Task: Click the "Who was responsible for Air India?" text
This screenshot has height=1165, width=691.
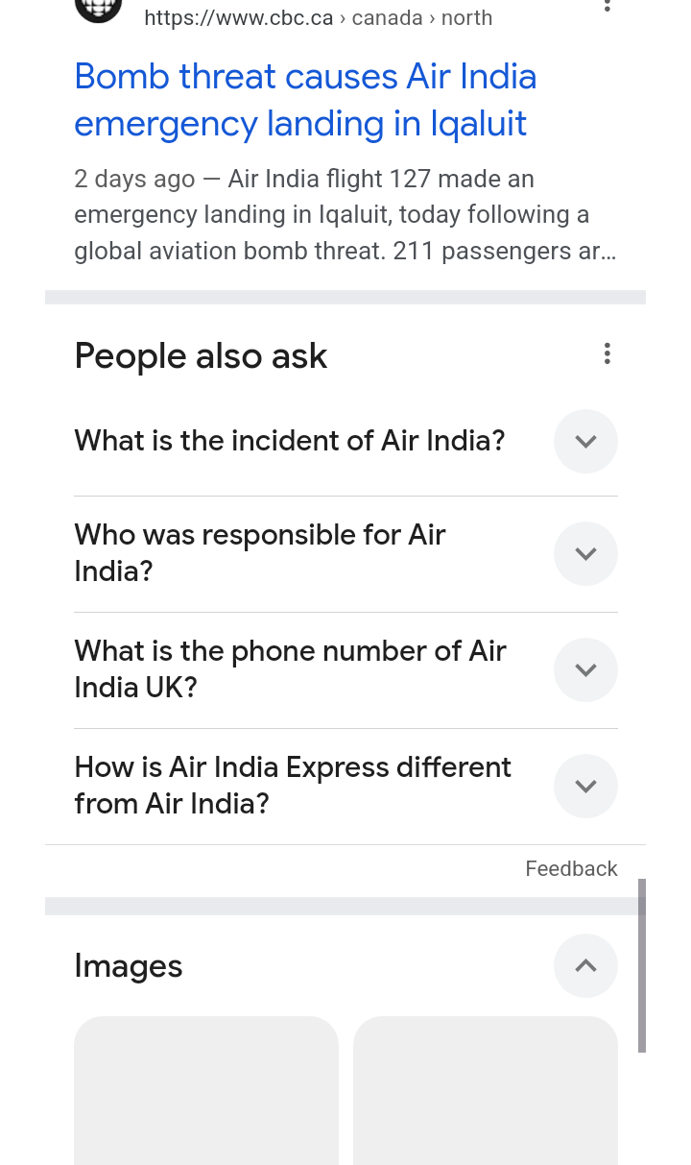Action: pyautogui.click(x=259, y=553)
